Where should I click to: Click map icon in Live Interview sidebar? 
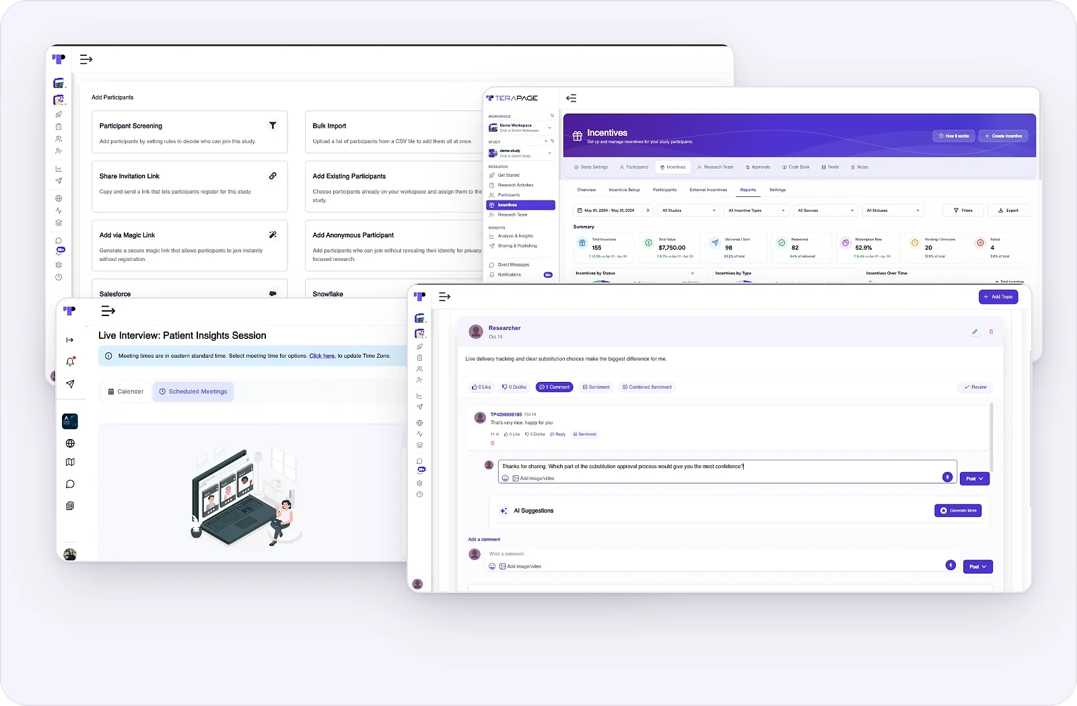pyautogui.click(x=70, y=462)
